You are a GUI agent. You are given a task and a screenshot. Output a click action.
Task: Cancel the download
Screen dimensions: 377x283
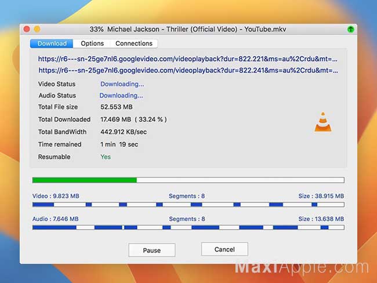coord(224,249)
